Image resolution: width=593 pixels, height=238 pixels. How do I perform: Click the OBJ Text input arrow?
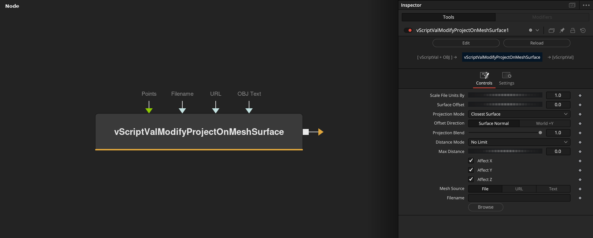[249, 110]
